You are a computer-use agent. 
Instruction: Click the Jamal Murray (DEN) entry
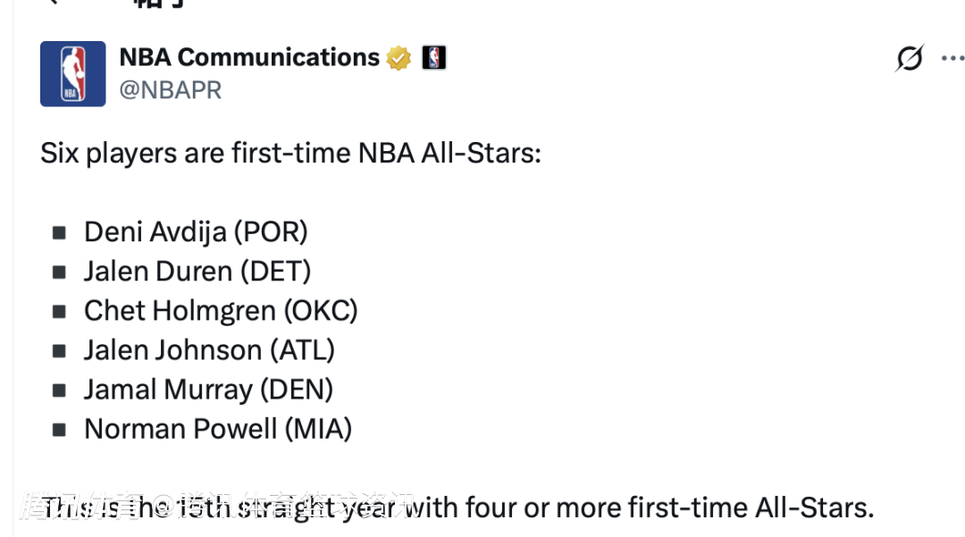(x=208, y=390)
